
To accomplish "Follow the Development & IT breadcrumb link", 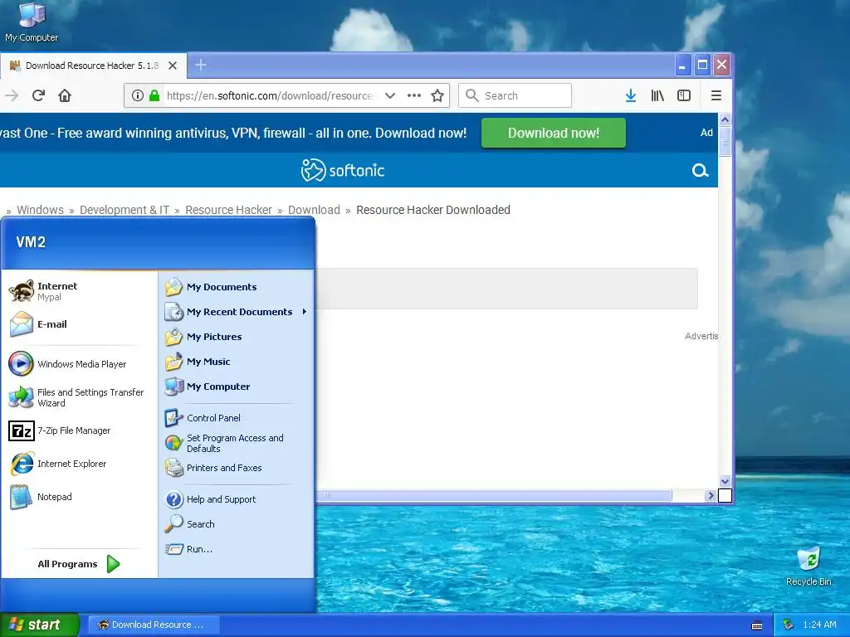I will 125,210.
